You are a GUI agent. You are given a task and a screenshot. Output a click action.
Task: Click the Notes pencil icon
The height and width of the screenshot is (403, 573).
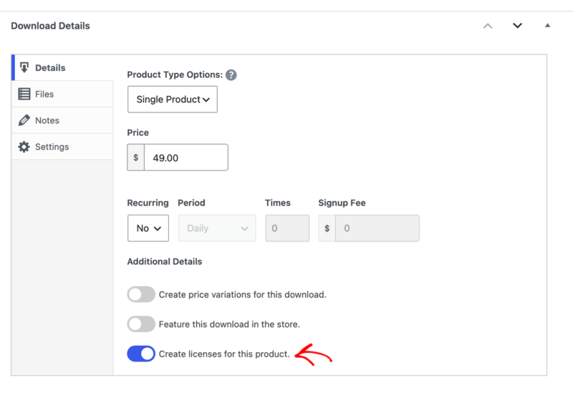tap(24, 120)
